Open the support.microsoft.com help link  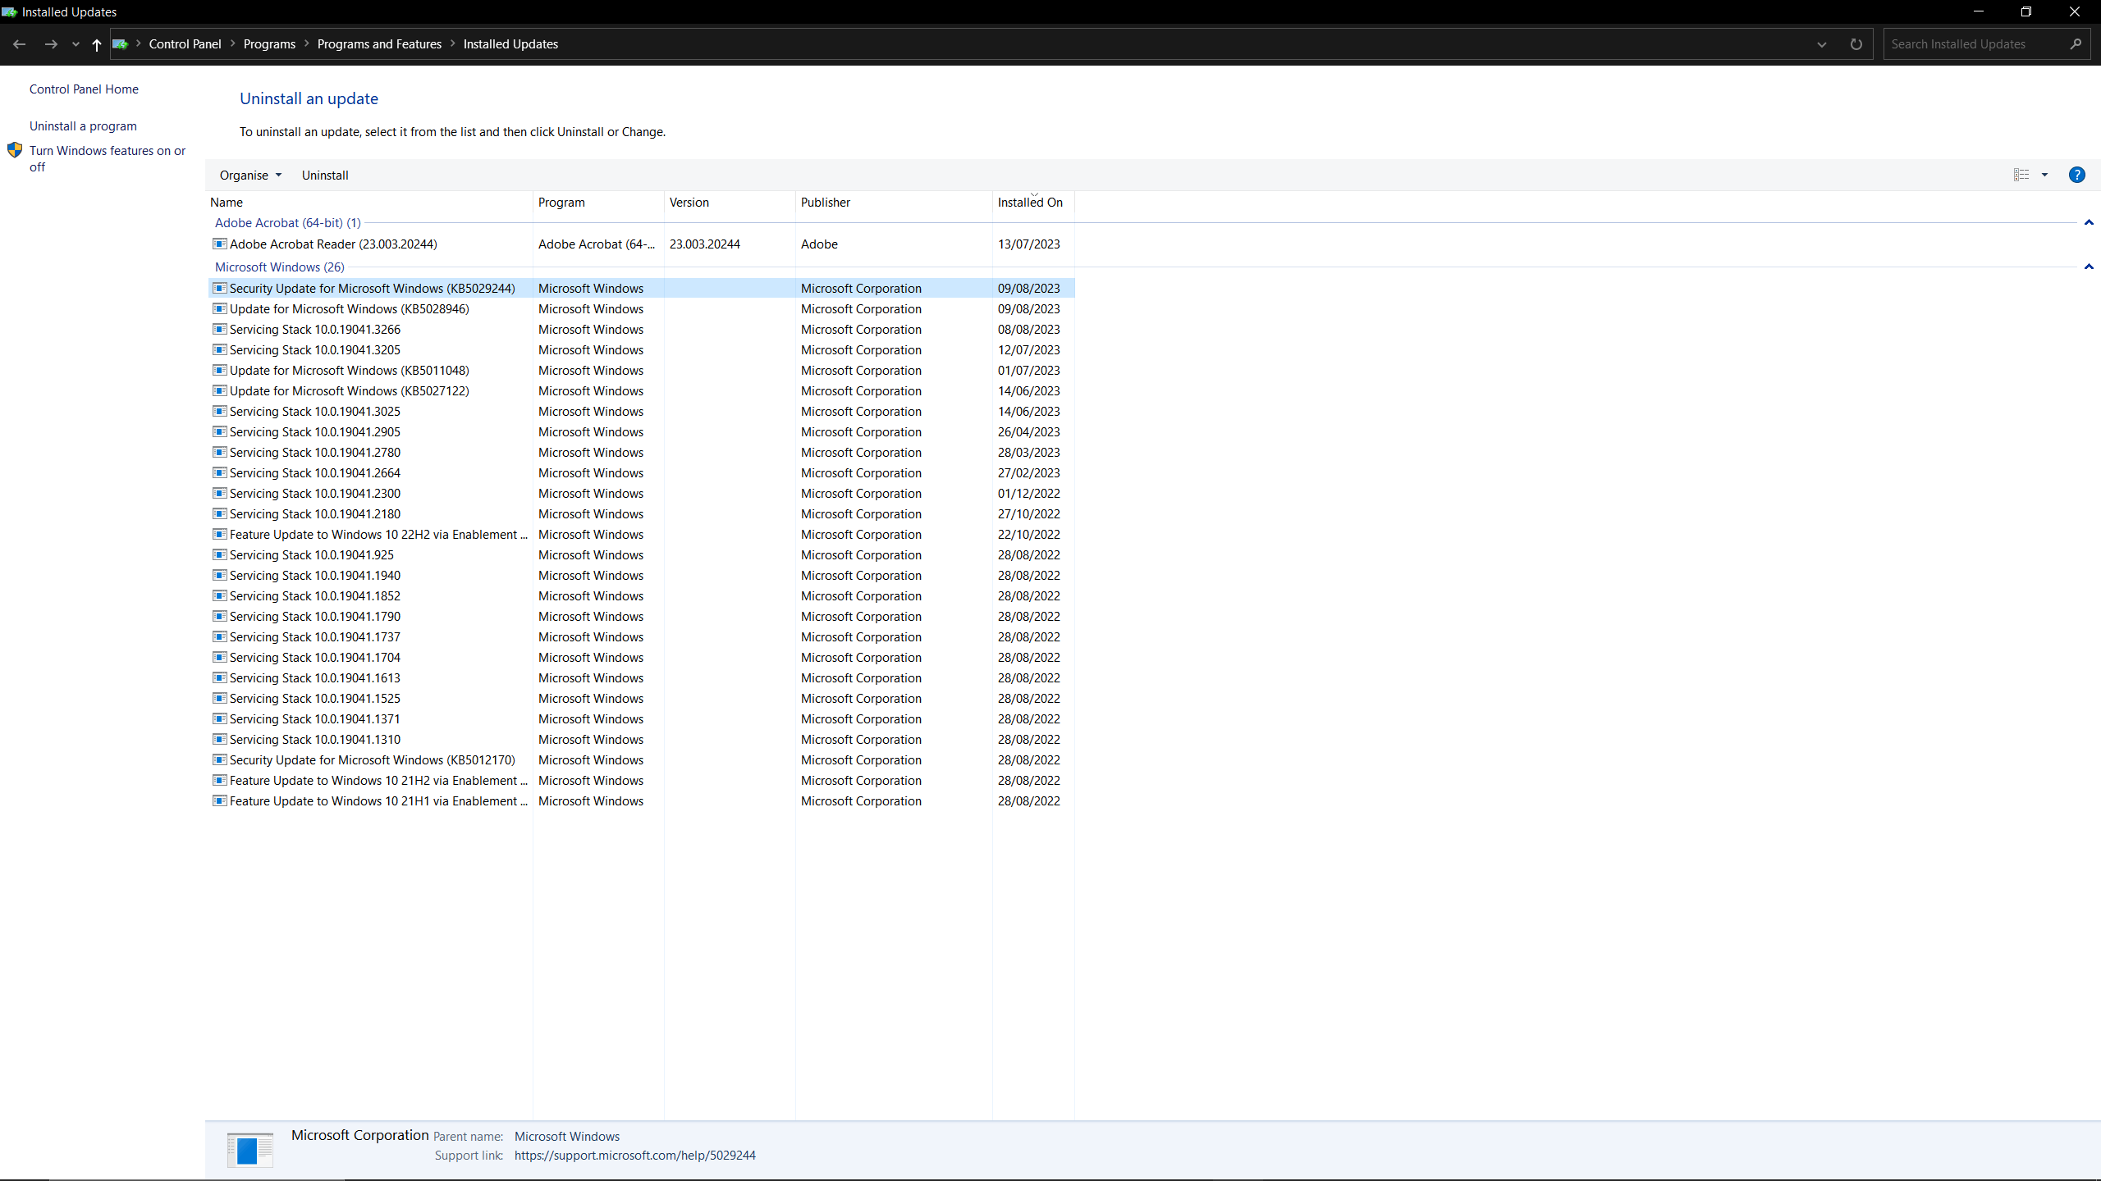(x=634, y=1155)
